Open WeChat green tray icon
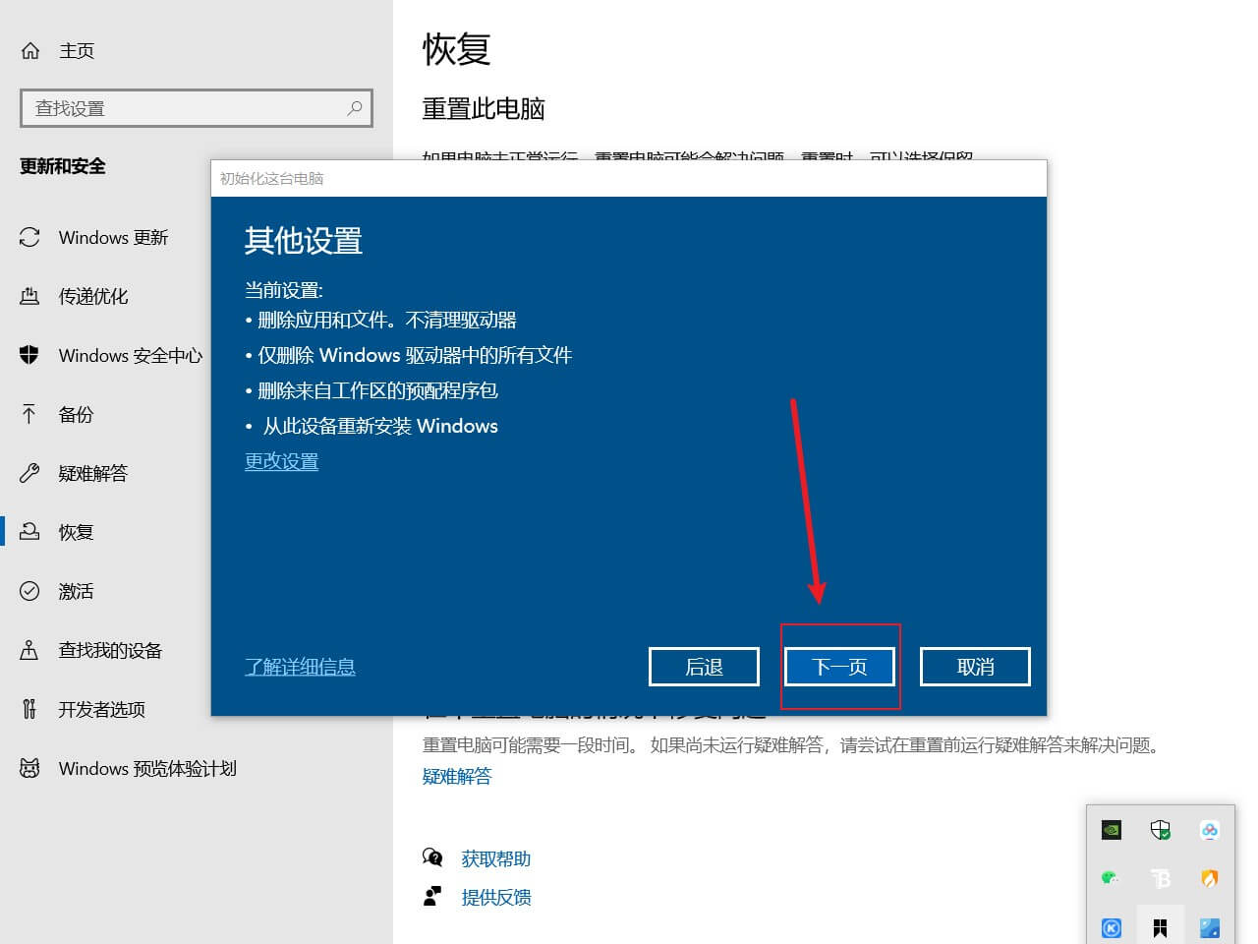Image resolution: width=1258 pixels, height=944 pixels. coord(1111,878)
